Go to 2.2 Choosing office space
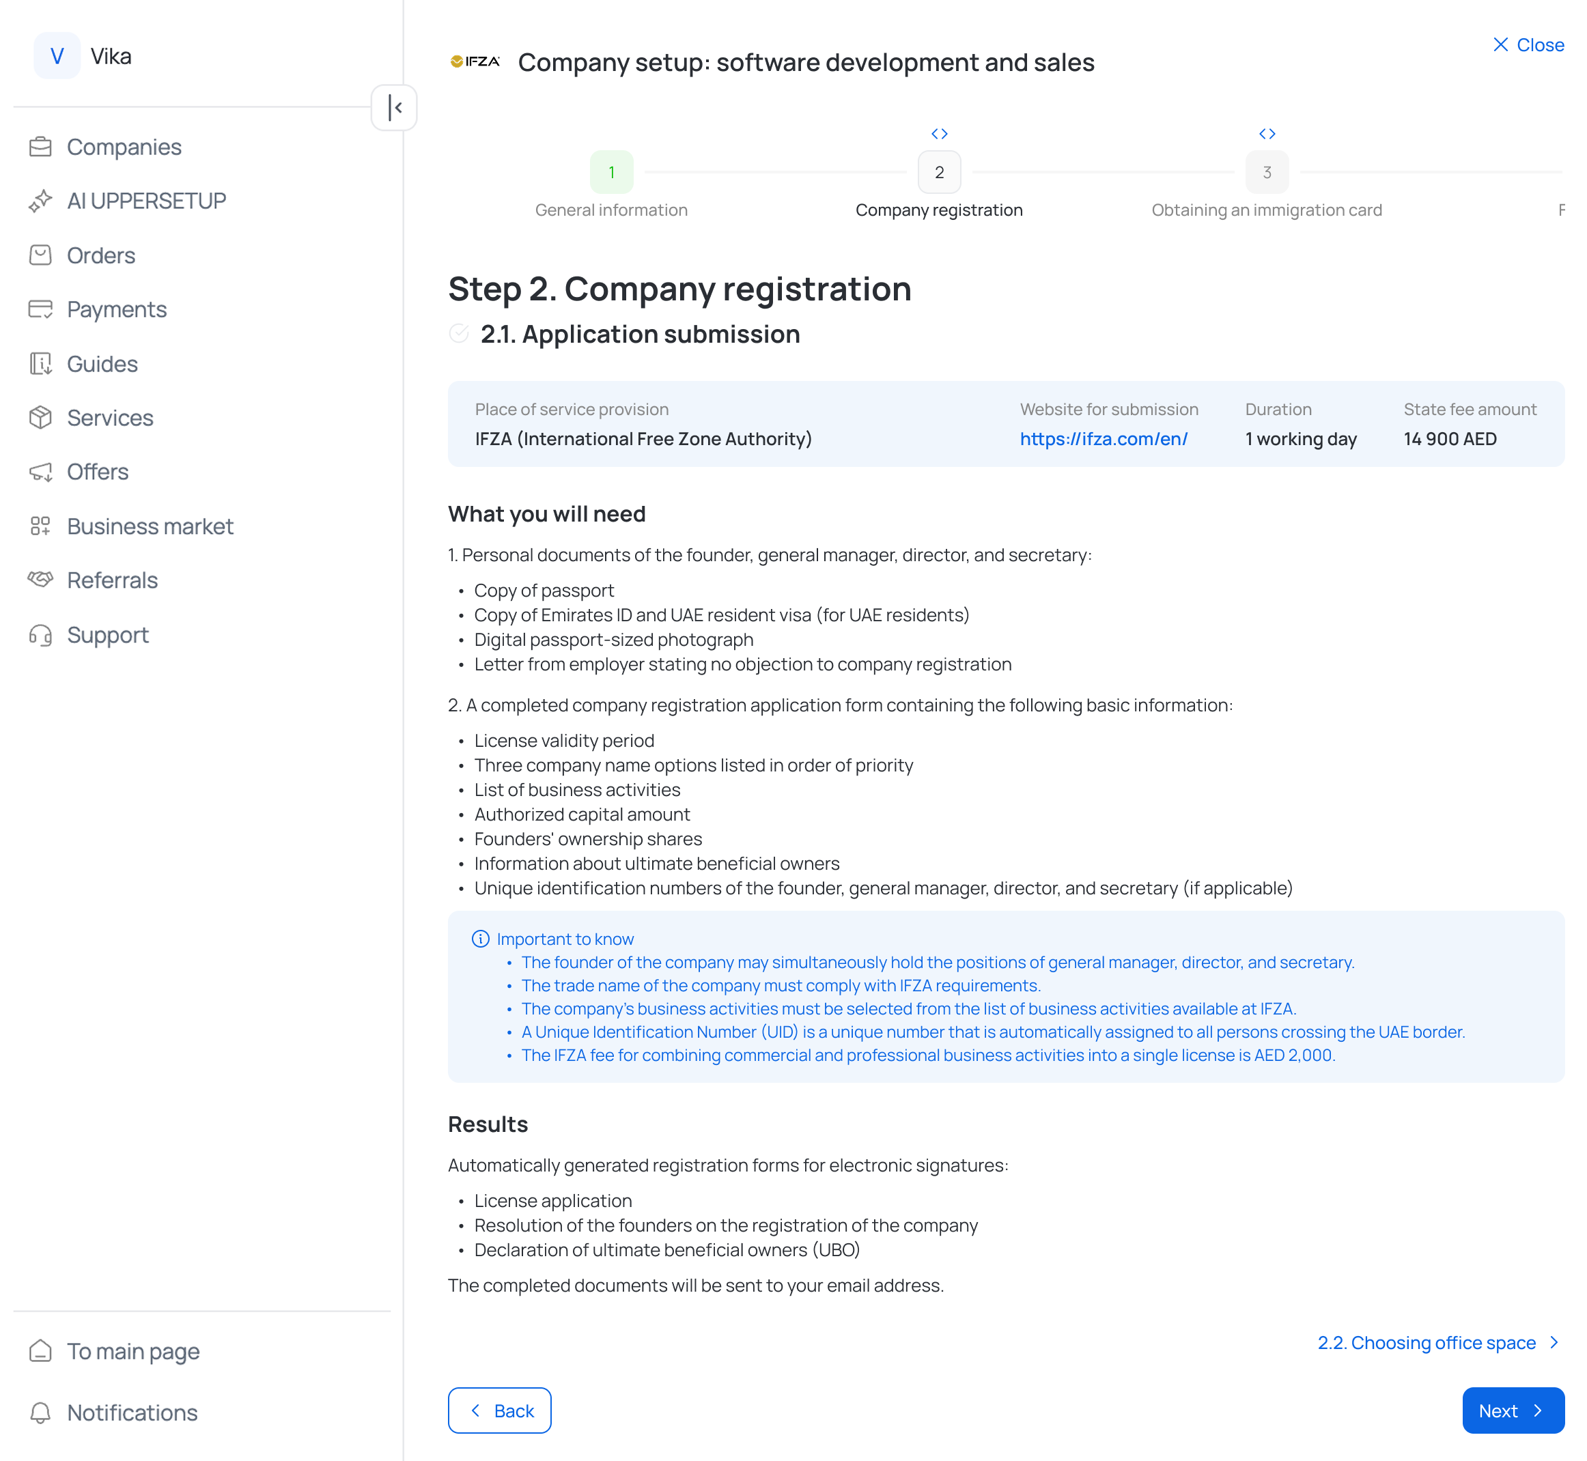This screenshot has width=1587, height=1461. click(1437, 1342)
